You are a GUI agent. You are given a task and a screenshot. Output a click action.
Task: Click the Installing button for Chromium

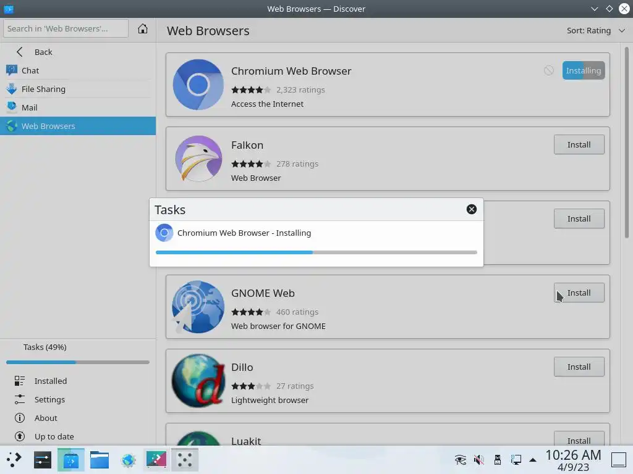(584, 70)
